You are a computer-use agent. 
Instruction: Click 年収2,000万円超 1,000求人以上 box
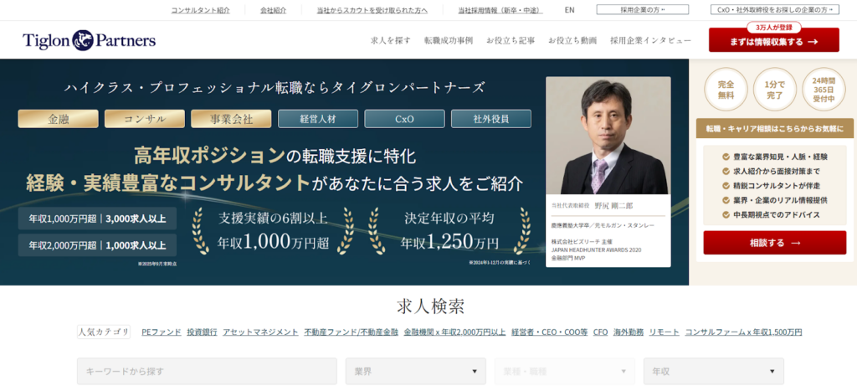click(x=97, y=245)
